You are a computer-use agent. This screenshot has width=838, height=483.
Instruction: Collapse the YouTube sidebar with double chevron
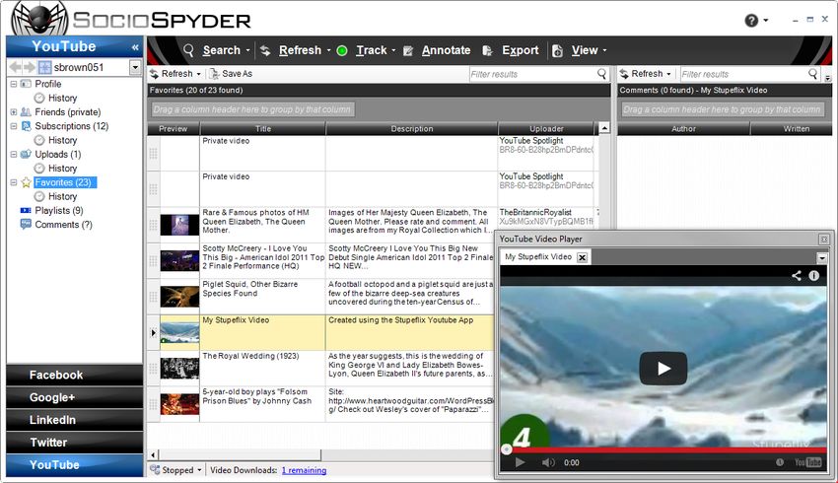135,47
